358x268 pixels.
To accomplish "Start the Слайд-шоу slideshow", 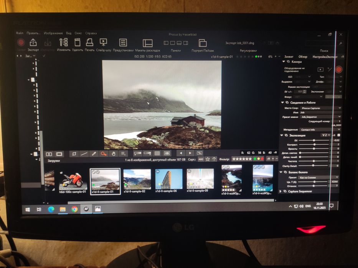I will (104, 42).
